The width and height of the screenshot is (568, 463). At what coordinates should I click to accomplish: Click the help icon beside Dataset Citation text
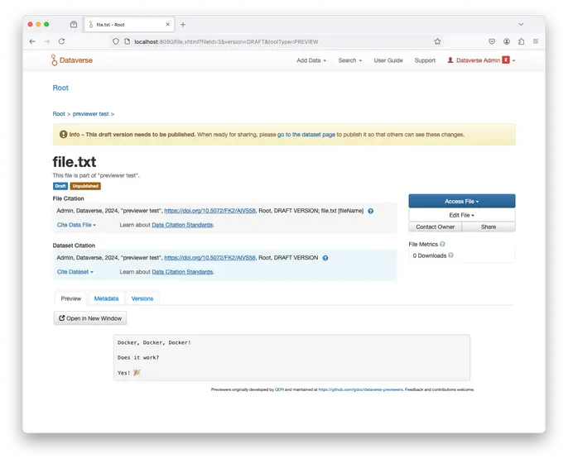click(325, 258)
